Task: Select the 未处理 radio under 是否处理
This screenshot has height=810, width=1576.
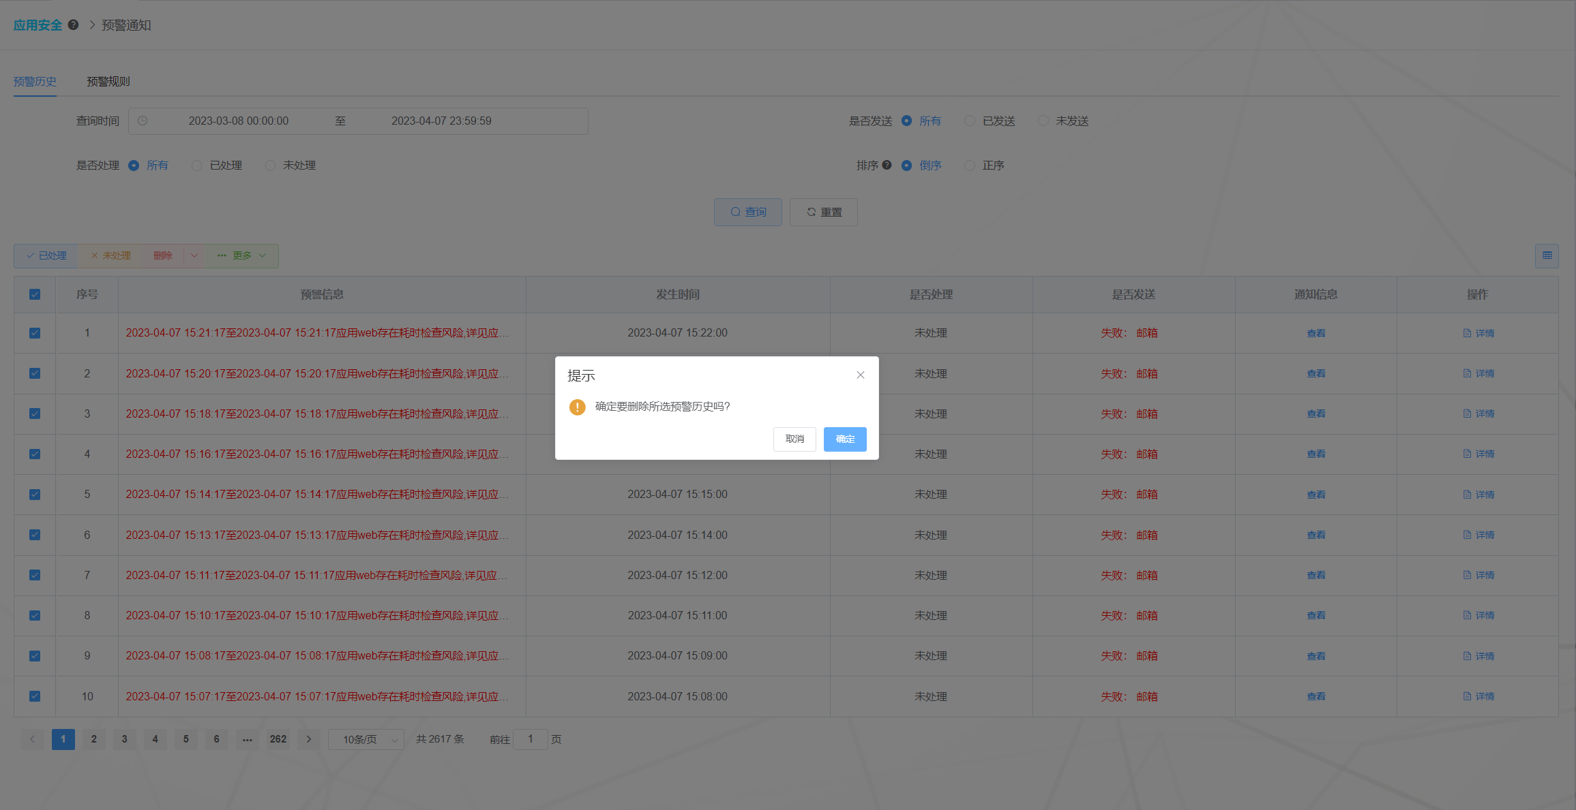Action: point(270,166)
